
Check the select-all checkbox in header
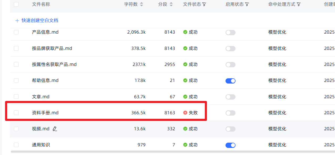(x=16, y=4)
